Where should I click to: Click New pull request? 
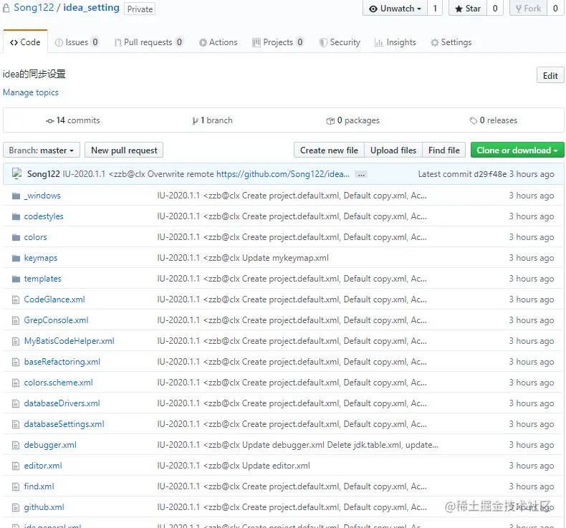[x=124, y=150]
